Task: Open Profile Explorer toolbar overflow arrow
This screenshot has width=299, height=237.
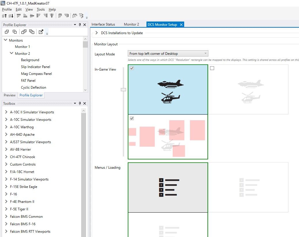Action: [47, 34]
